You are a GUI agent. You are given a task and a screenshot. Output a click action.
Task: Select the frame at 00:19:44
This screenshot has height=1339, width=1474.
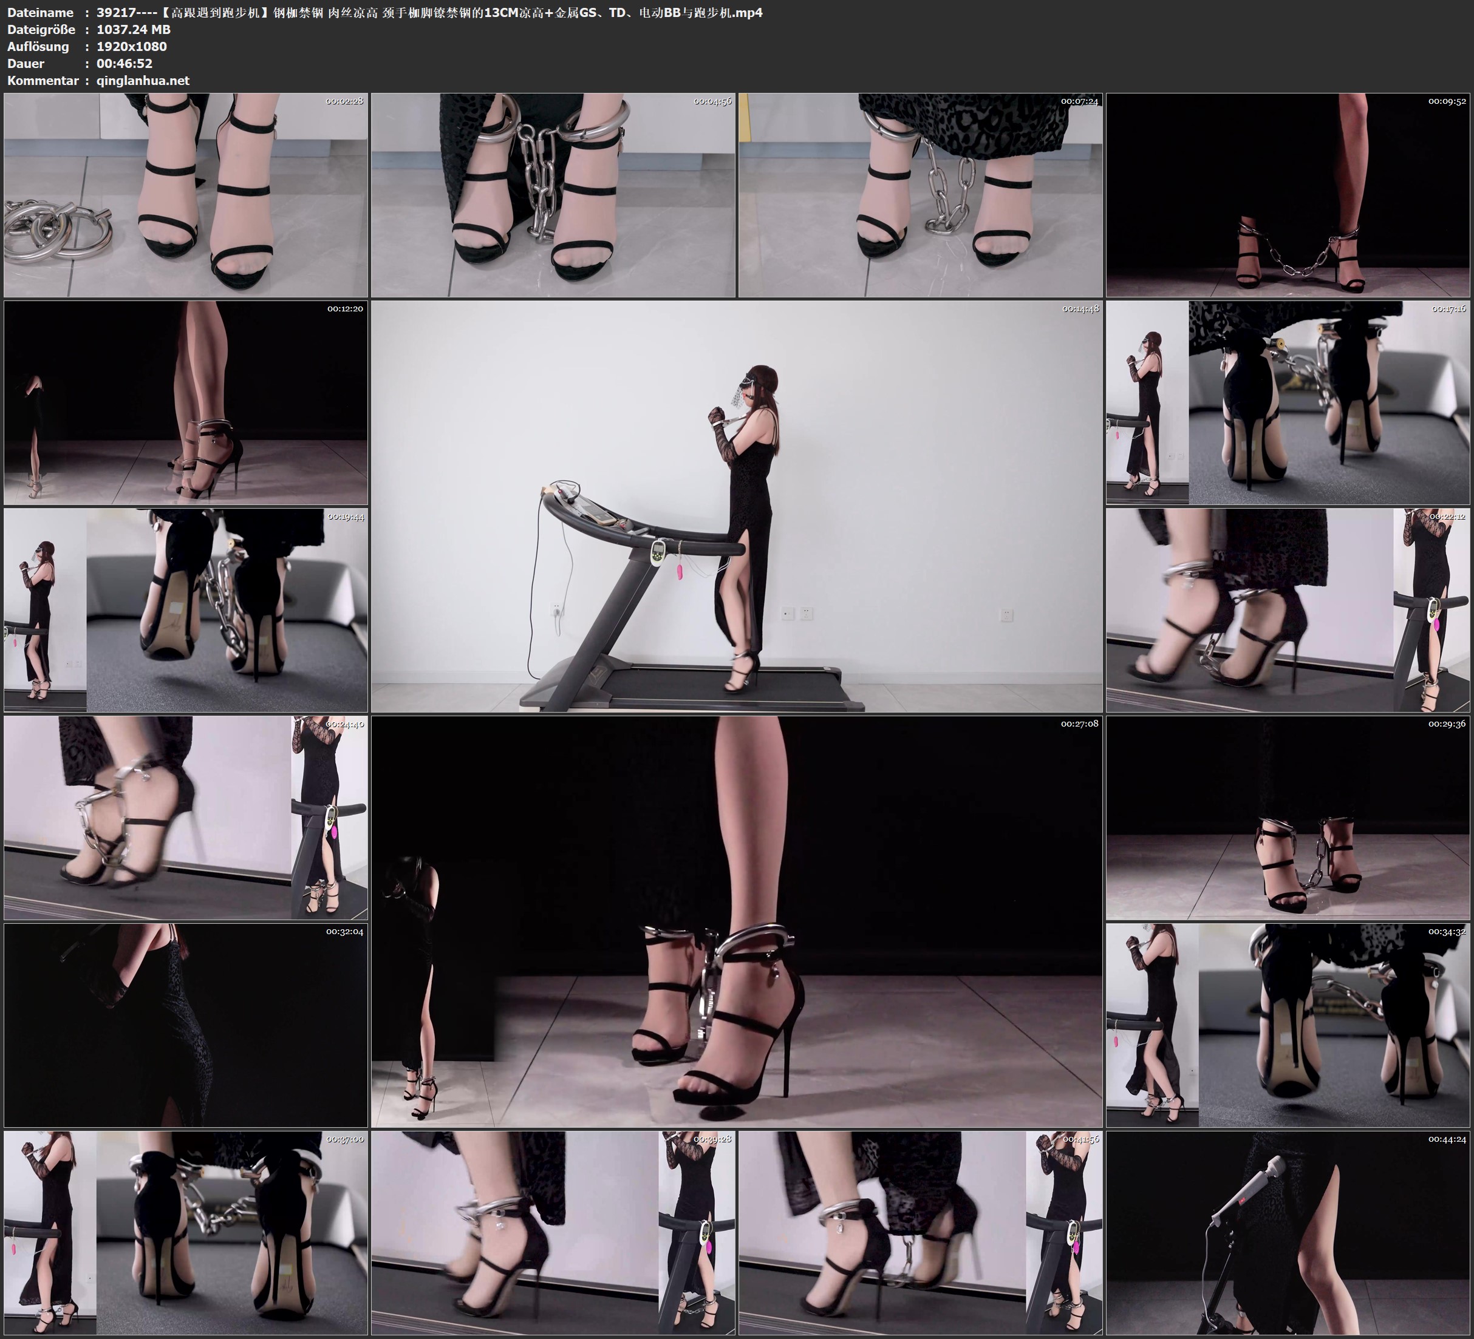click(x=186, y=610)
